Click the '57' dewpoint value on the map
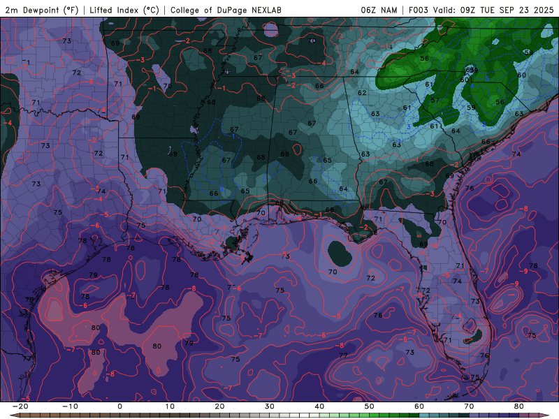This screenshot has height=419, width=559. pos(435,101)
